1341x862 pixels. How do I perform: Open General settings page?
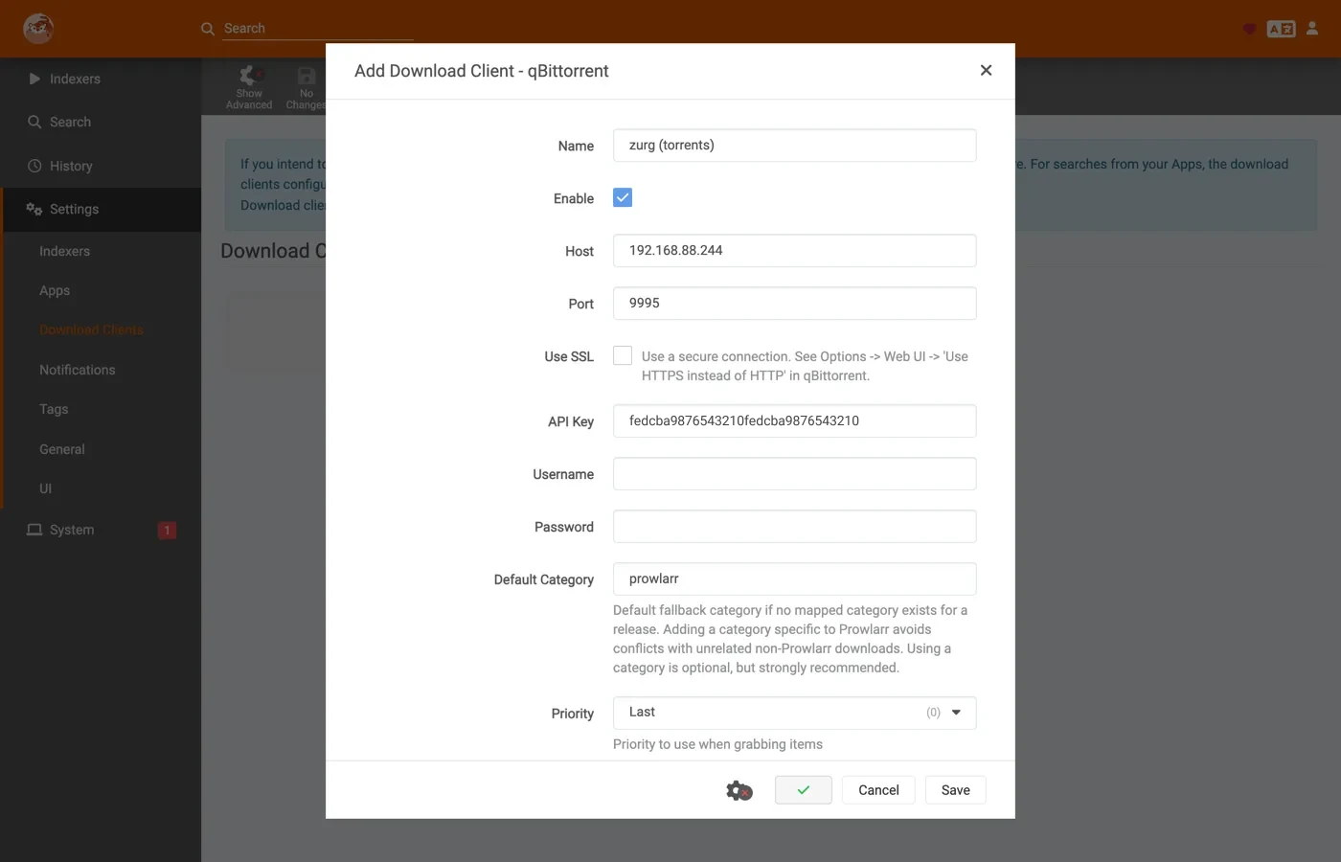[x=62, y=449]
